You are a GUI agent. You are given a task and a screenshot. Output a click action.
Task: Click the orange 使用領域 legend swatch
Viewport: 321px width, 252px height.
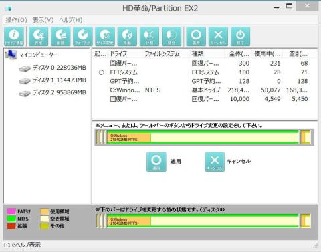pyautogui.click(x=45, y=211)
